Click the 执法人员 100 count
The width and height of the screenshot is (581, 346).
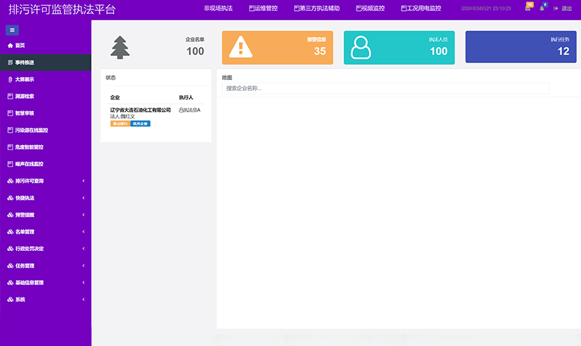439,51
